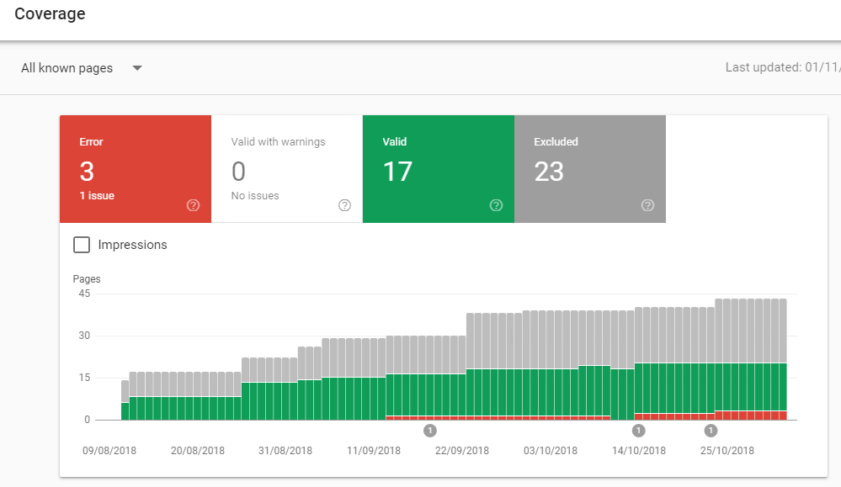The height and width of the screenshot is (487, 841).
Task: Select the red Error status card
Action: [136, 169]
